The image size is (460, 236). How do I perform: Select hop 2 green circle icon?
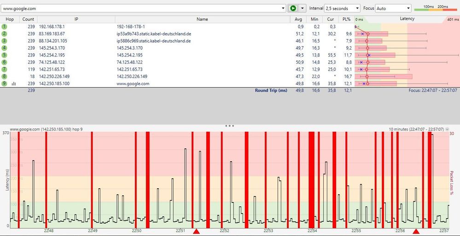[x=4, y=34]
